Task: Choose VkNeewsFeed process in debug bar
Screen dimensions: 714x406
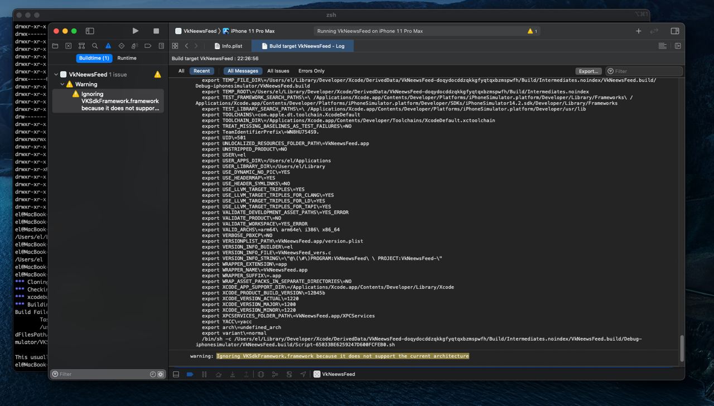Action: coord(334,374)
